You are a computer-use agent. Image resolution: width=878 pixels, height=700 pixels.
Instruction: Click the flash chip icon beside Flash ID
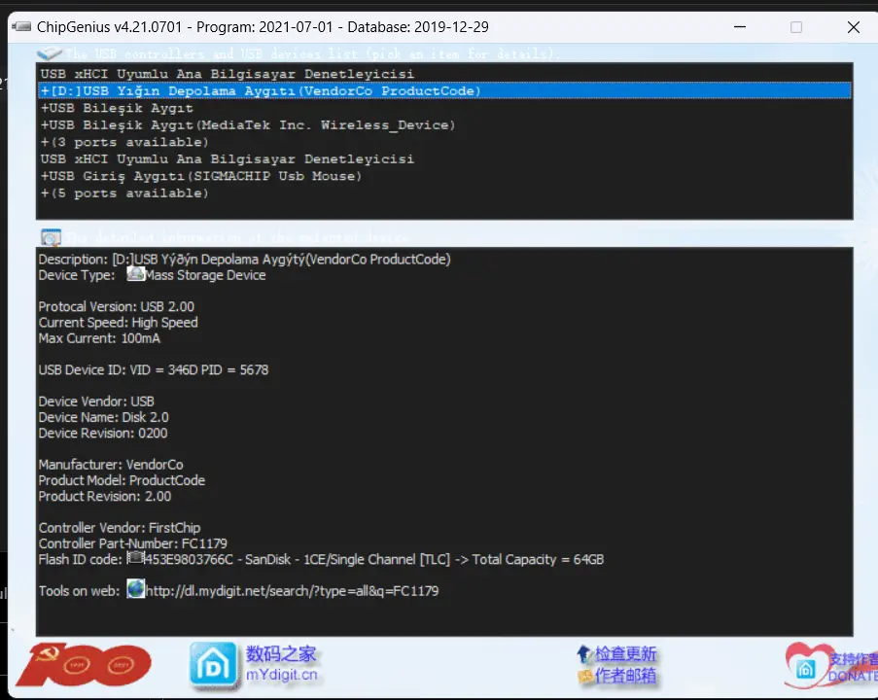click(135, 558)
